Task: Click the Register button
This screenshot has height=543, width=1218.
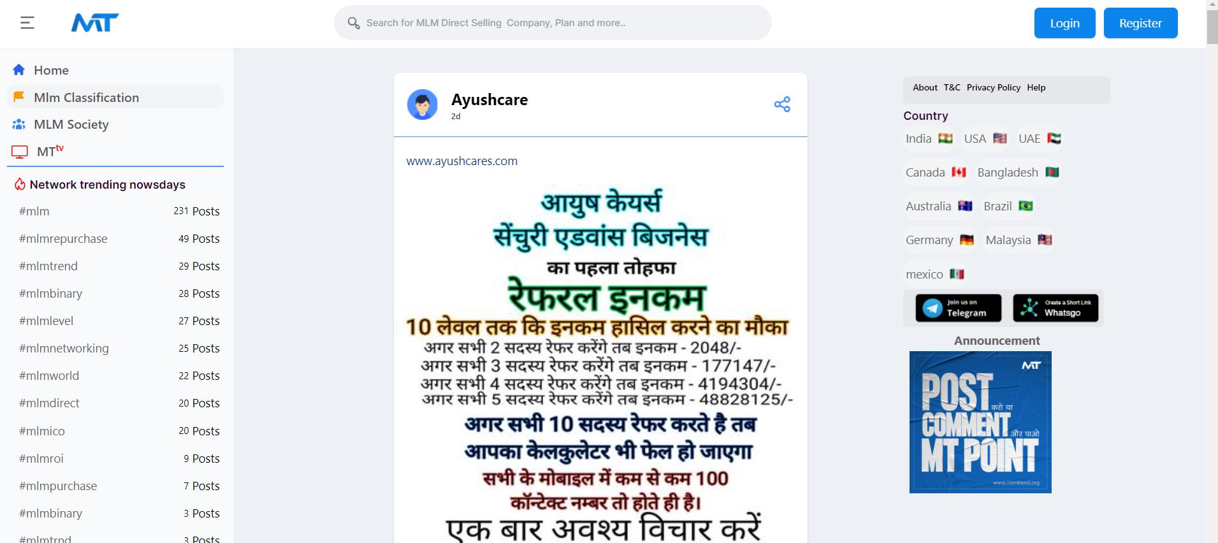Action: pos(1140,23)
